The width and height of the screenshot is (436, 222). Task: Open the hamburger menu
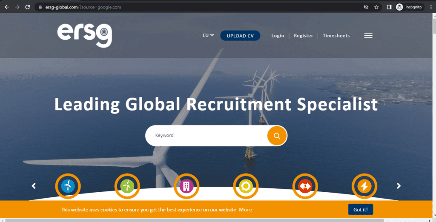(x=368, y=36)
